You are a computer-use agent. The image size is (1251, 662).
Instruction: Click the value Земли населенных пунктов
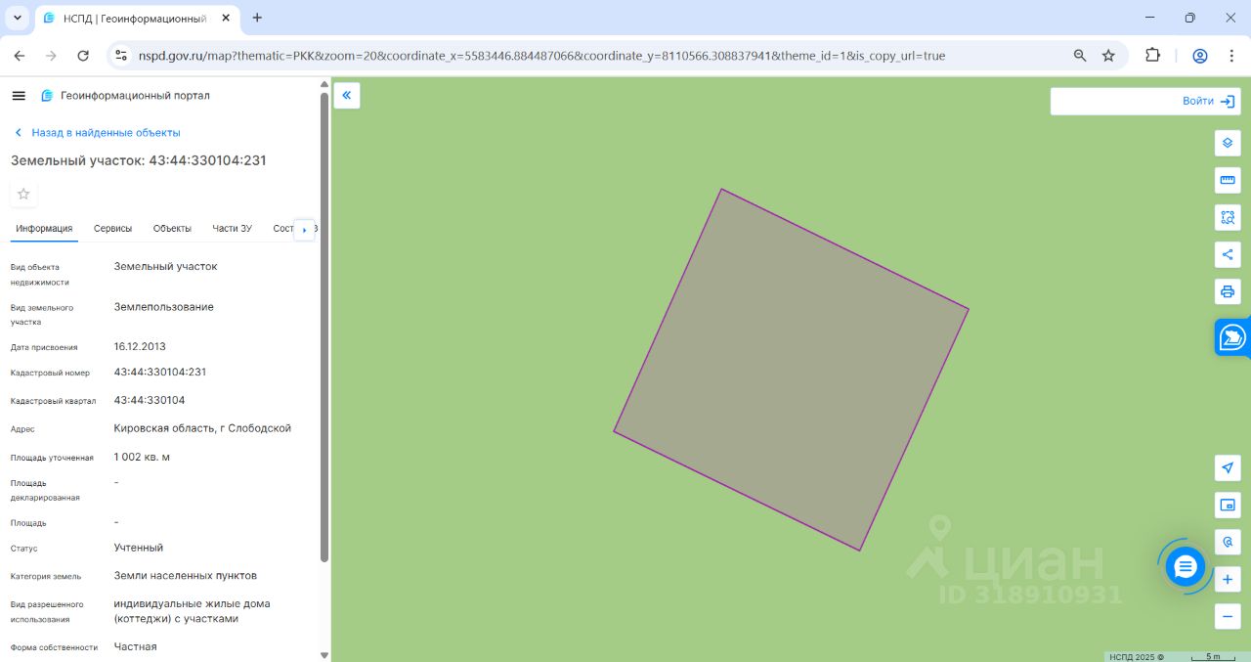pos(186,576)
